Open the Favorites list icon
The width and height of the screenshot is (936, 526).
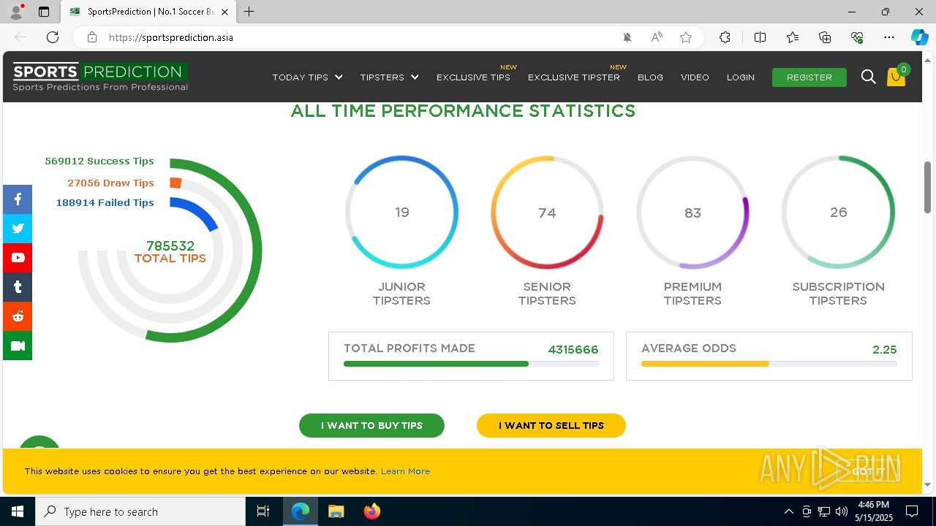[793, 37]
